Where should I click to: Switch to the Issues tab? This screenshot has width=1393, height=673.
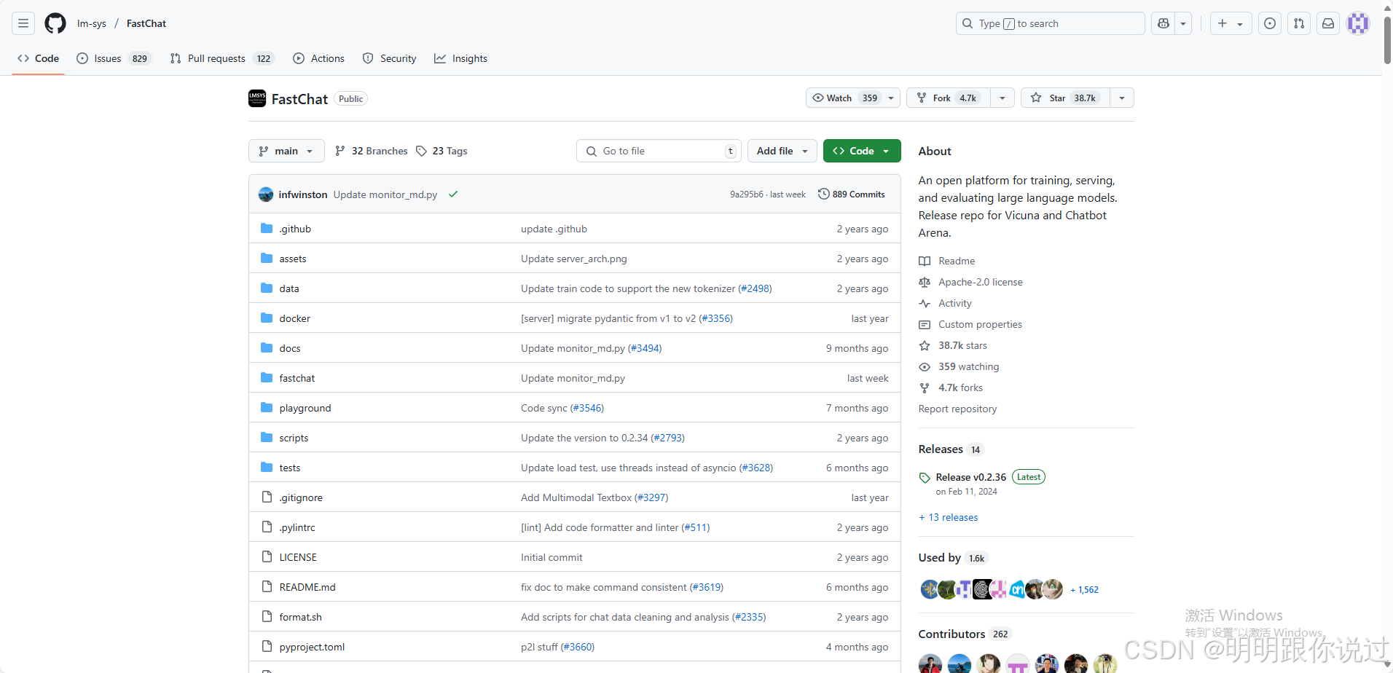coord(114,58)
